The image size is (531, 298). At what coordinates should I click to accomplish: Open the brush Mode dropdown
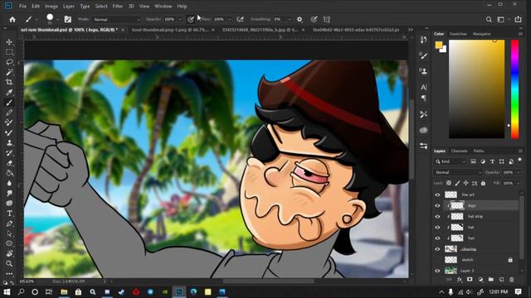[x=116, y=20]
